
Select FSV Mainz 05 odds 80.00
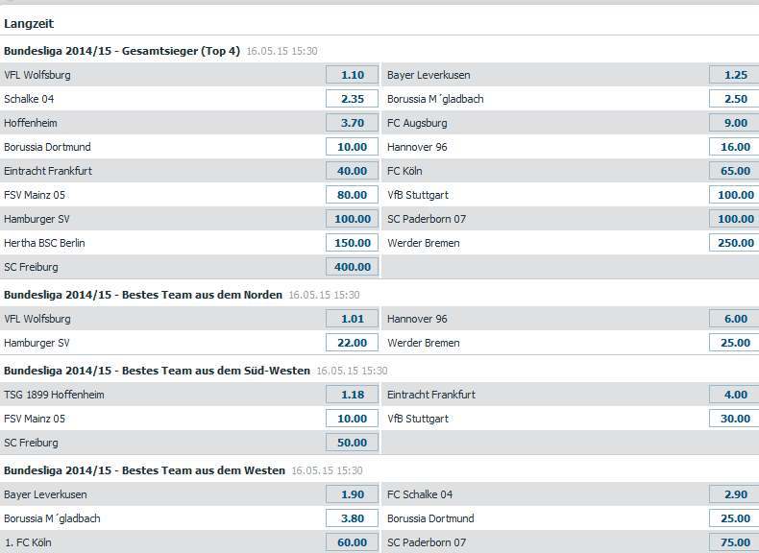352,195
